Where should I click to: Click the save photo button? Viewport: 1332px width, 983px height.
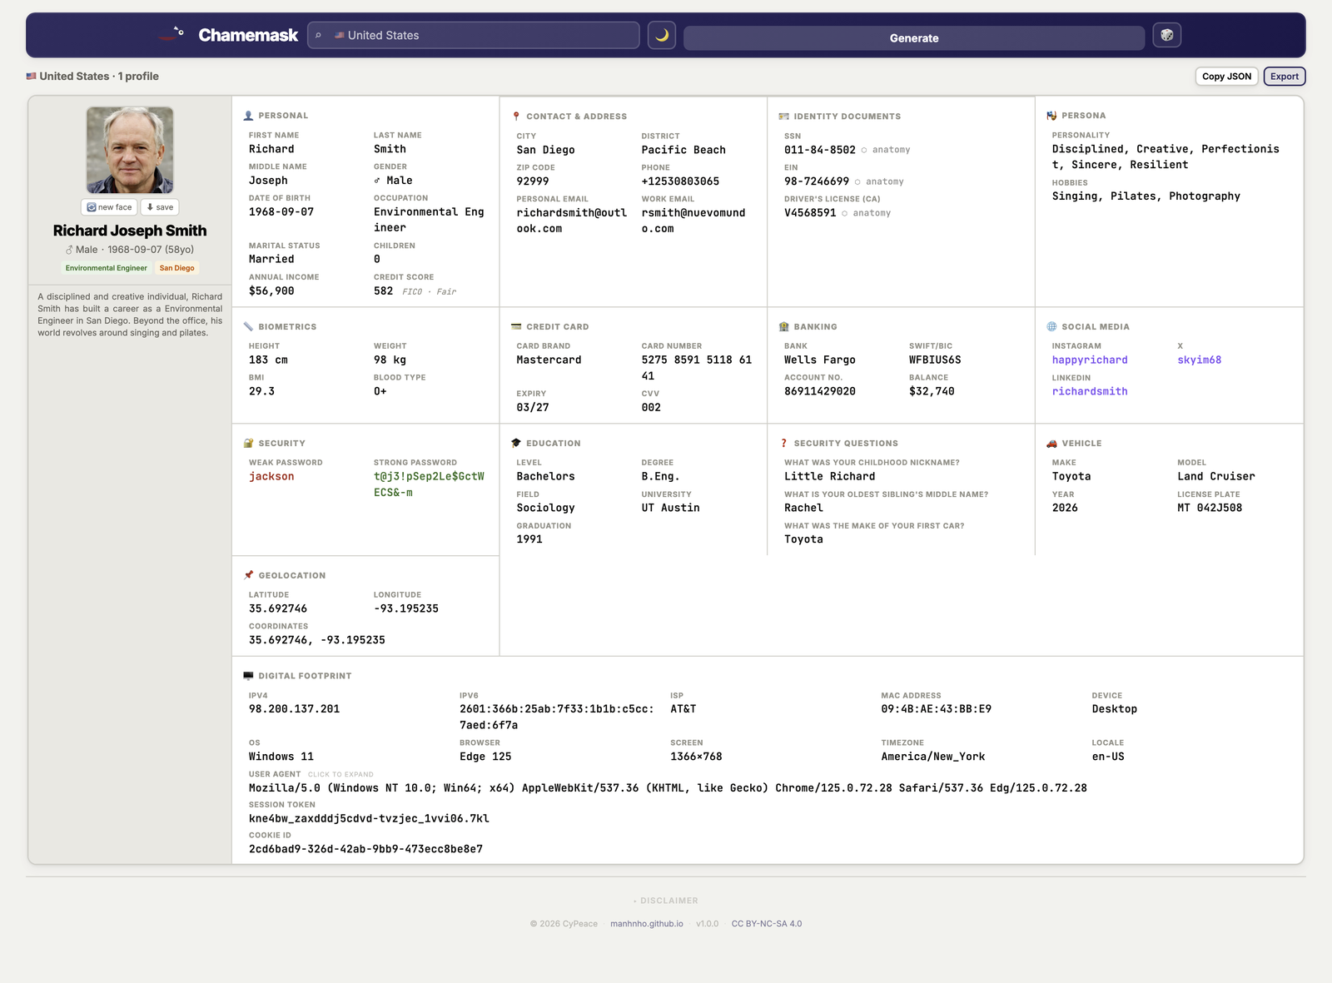[x=160, y=207]
